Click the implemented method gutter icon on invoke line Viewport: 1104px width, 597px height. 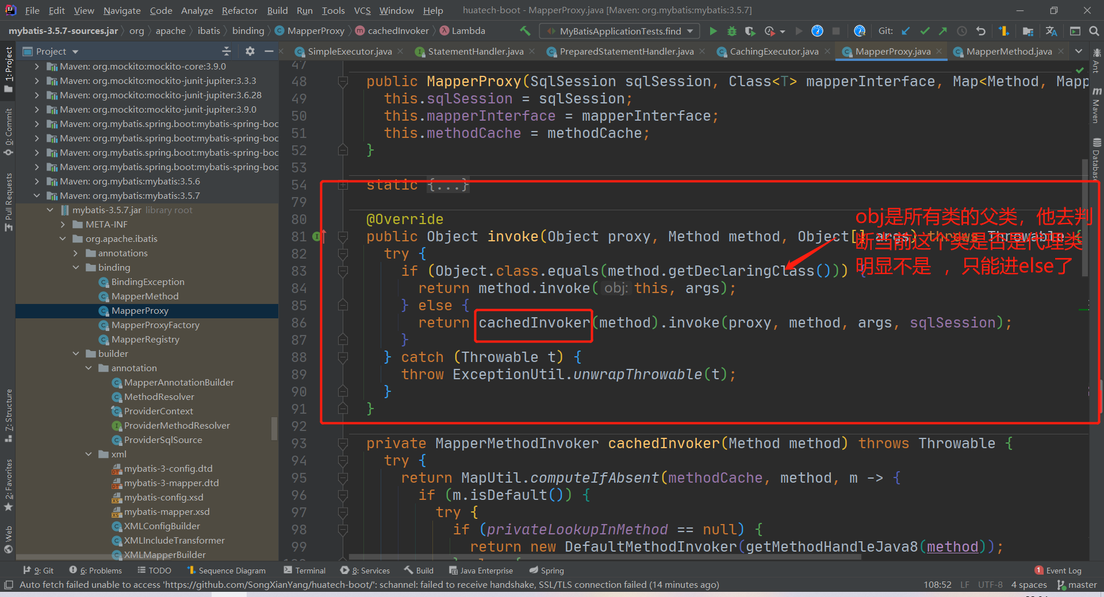point(319,236)
